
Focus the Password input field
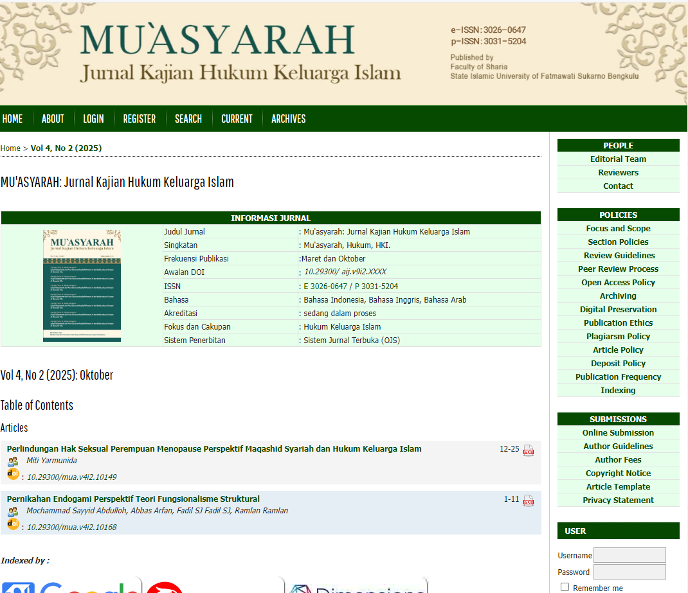[629, 572]
